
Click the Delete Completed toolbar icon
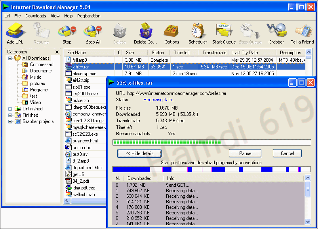pyautogui.click(x=146, y=31)
